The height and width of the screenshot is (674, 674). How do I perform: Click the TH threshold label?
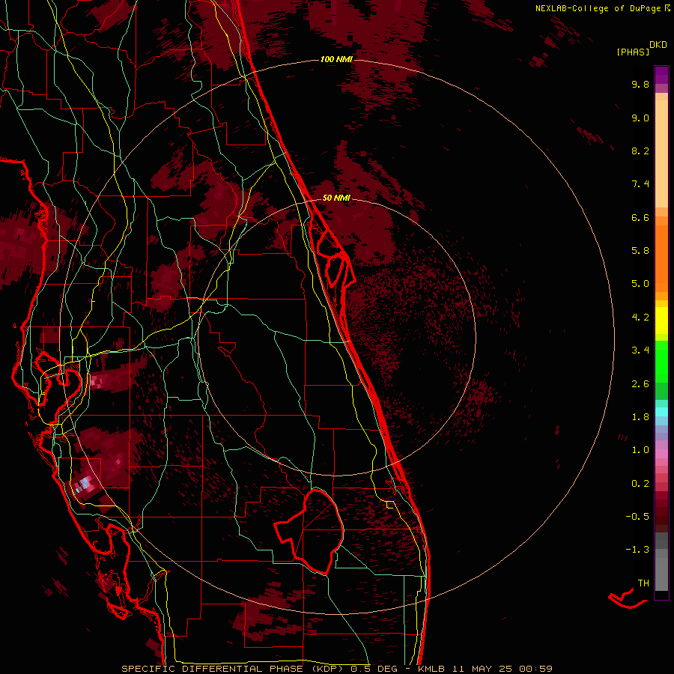[643, 583]
